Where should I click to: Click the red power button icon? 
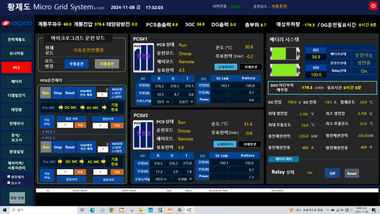(373, 6)
